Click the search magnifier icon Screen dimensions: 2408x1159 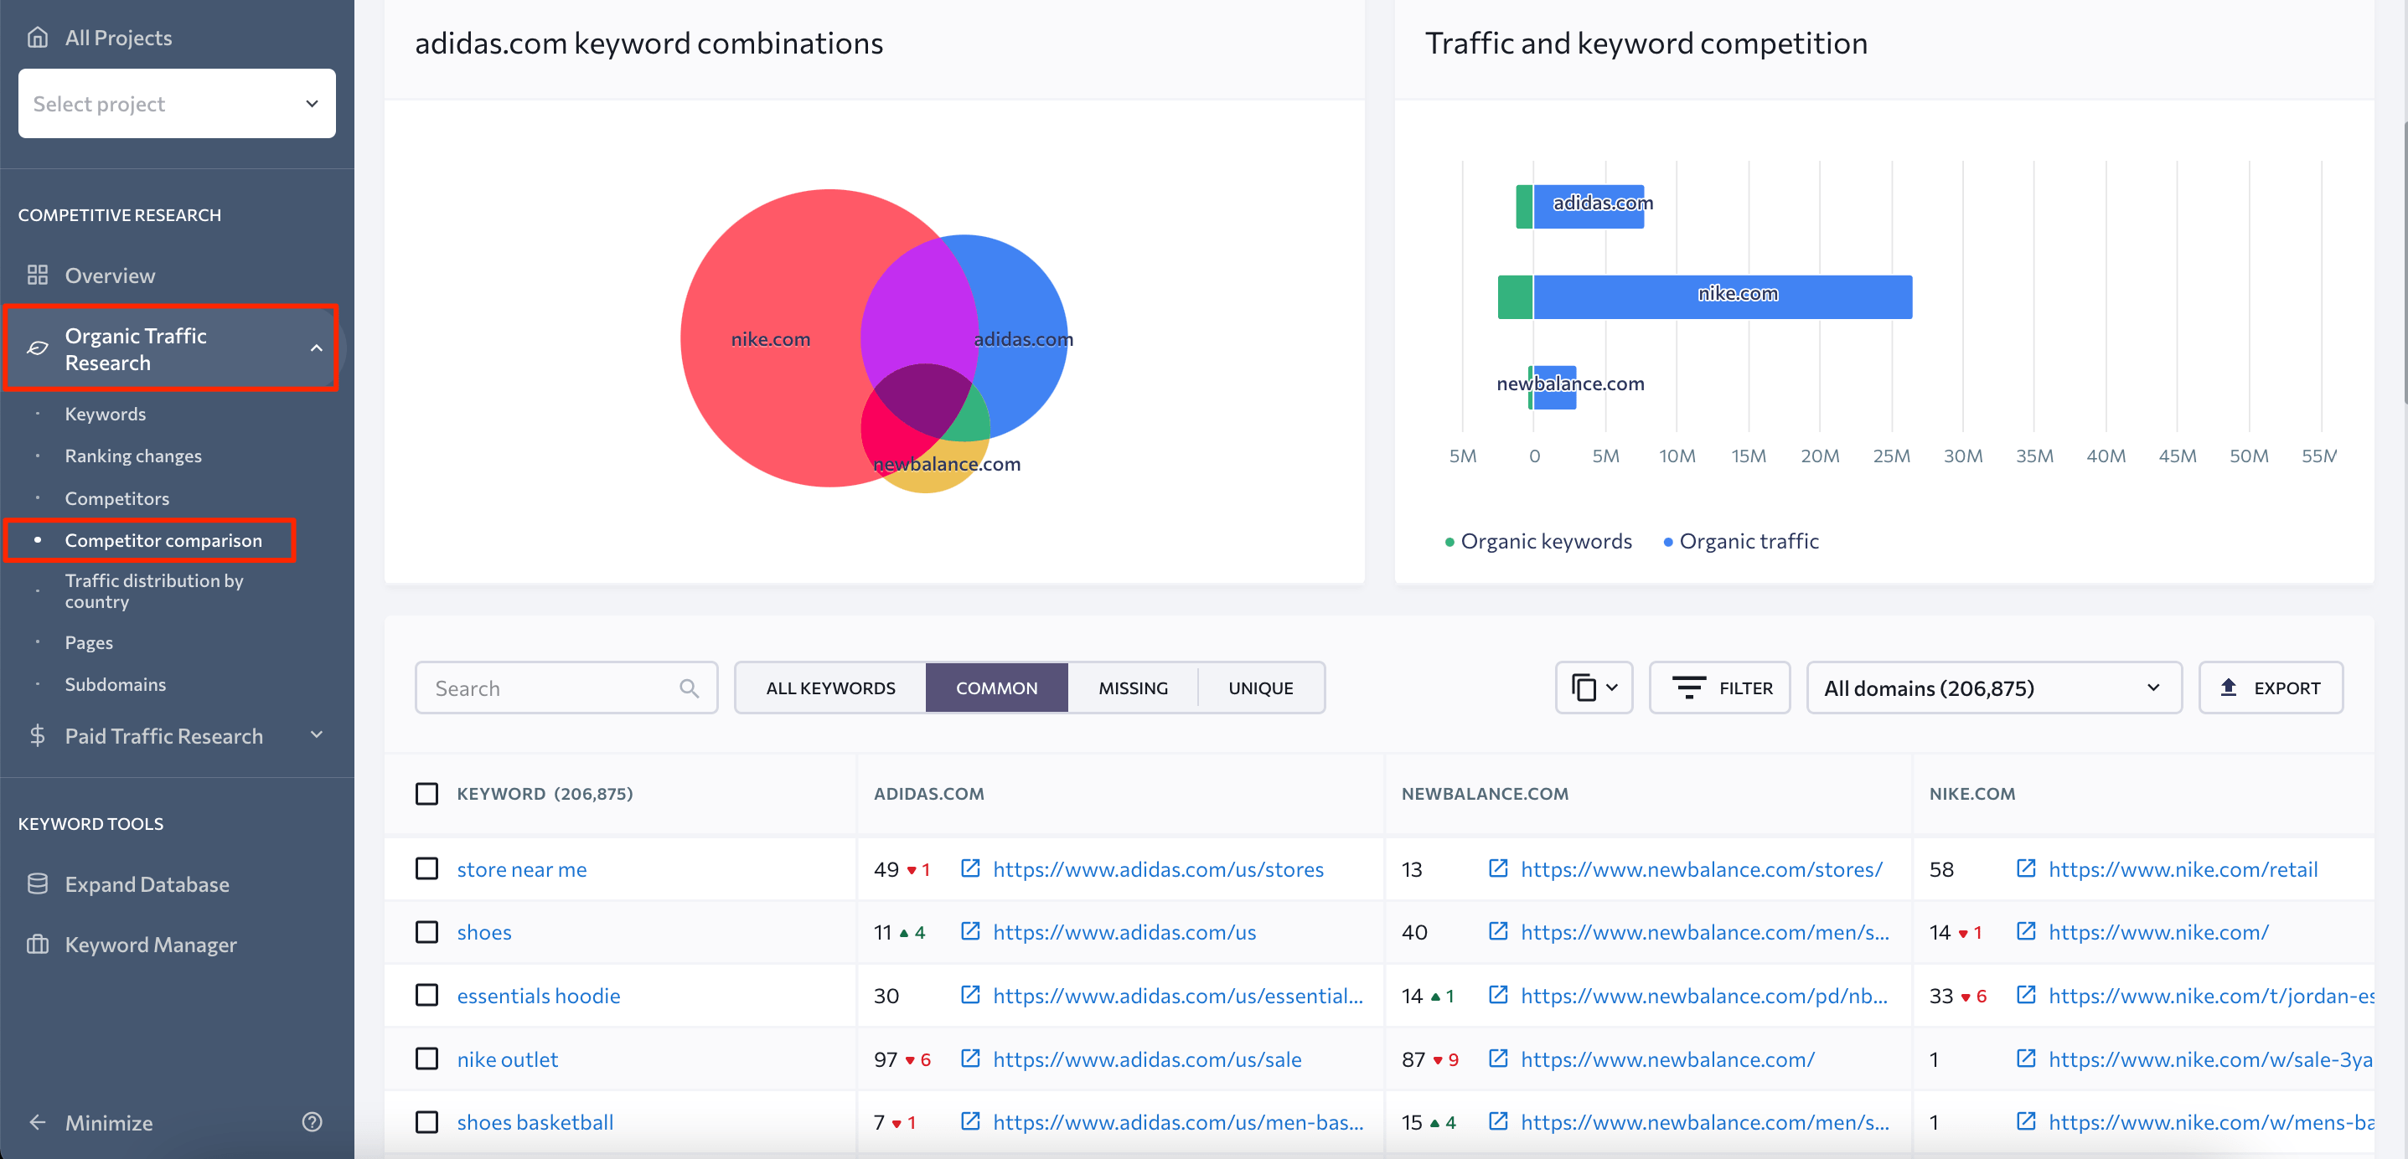click(x=689, y=688)
